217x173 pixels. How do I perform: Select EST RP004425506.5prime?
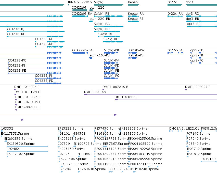(145, 139)
